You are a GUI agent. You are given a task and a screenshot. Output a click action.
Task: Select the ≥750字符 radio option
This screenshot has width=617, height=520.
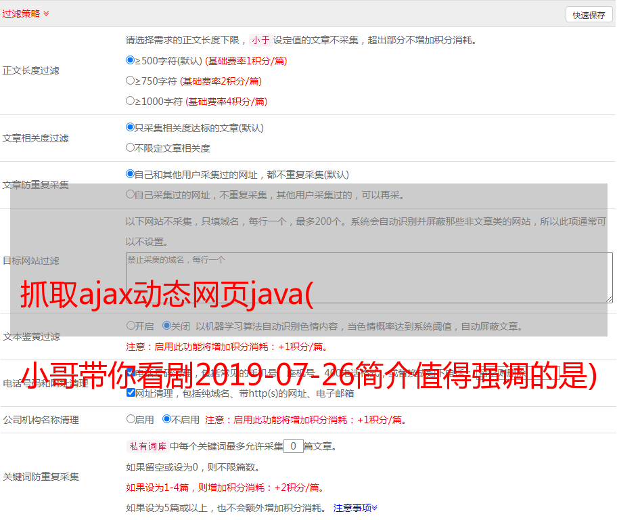pos(130,81)
